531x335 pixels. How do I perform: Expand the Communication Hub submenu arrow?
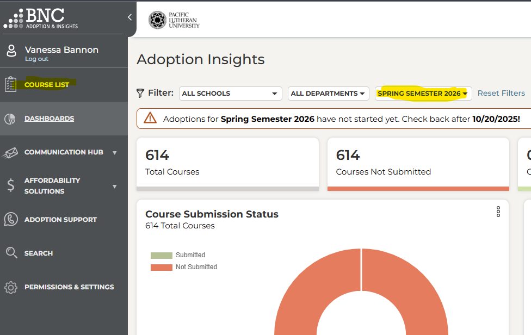click(x=114, y=153)
